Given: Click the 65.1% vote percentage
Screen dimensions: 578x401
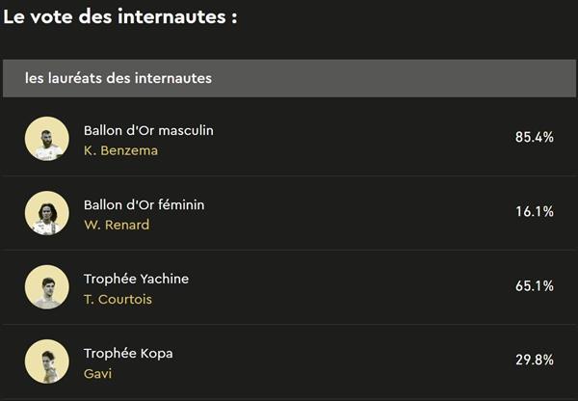Looking at the screenshot, I should [534, 286].
